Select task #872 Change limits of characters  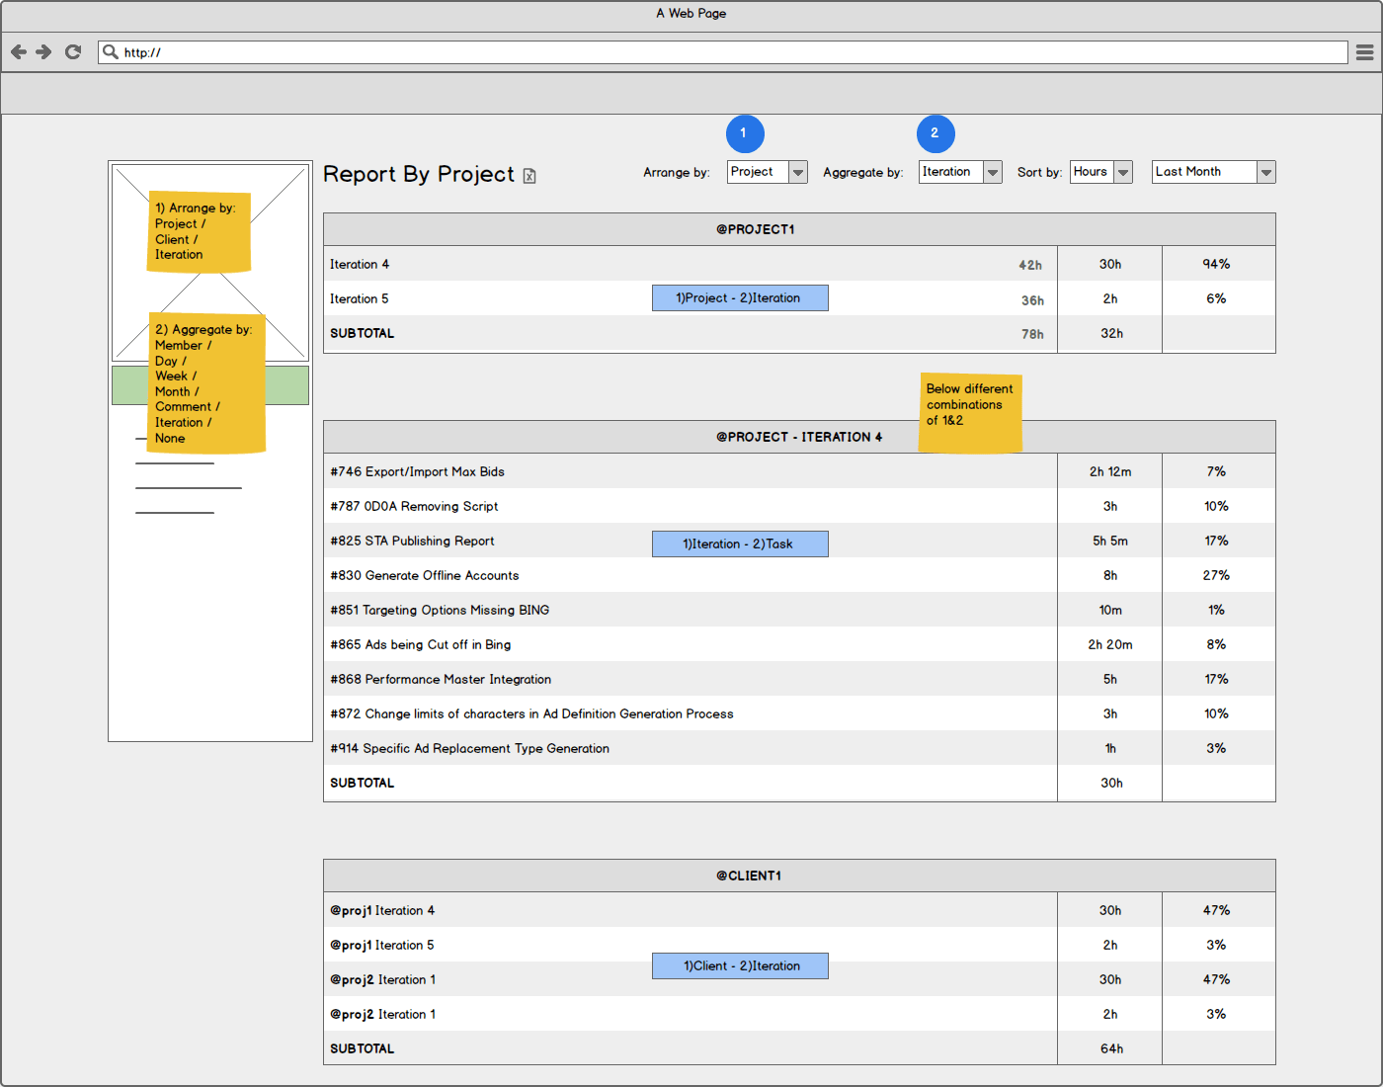tap(799, 713)
